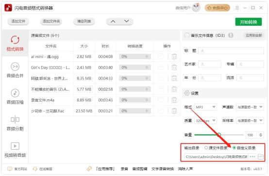The height and width of the screenshot is (176, 269).
Task: Move selected file down with down arrow
Action: click(127, 21)
